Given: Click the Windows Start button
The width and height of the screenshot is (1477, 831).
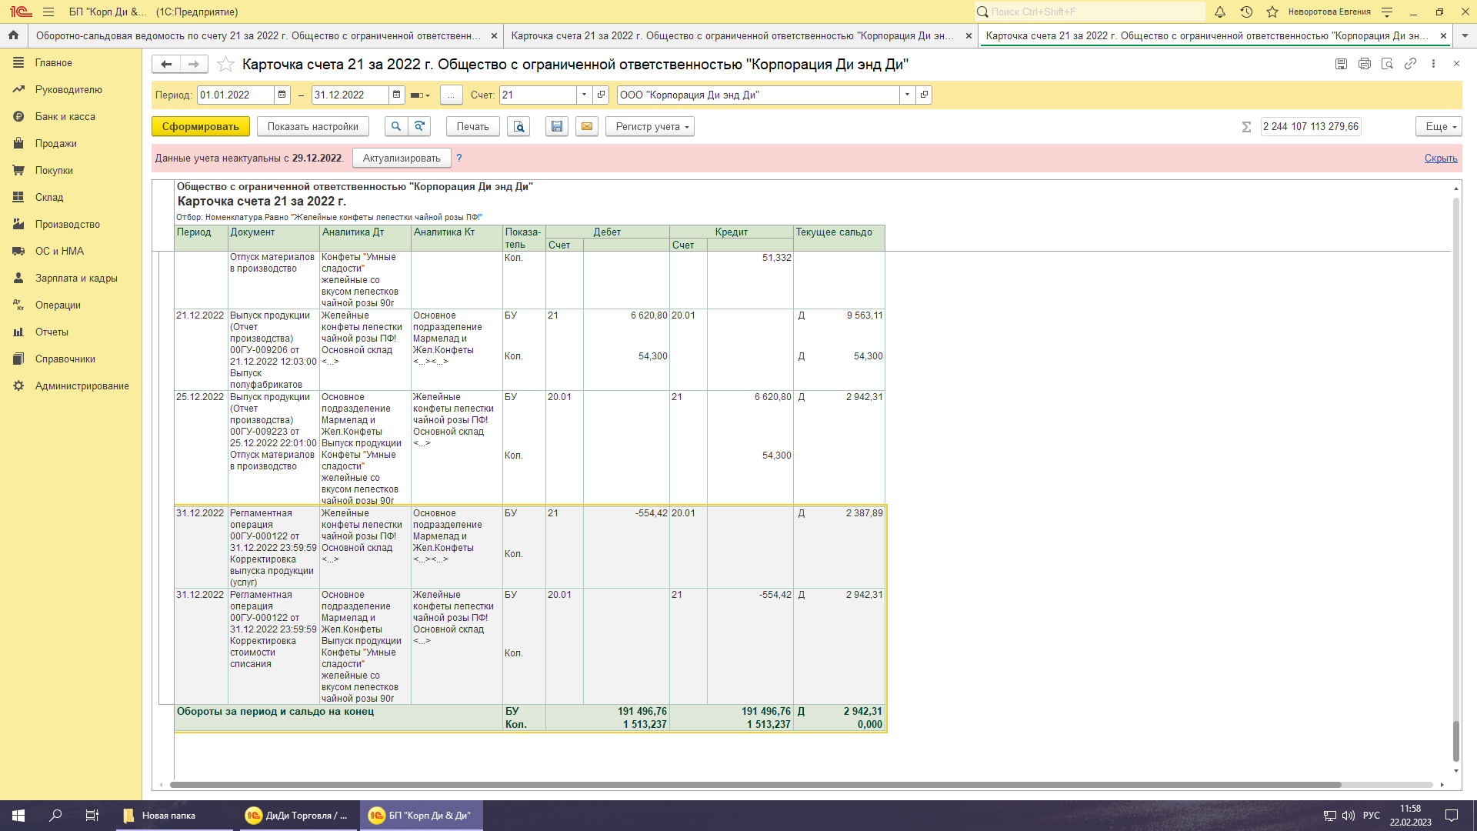Looking at the screenshot, I should 18,816.
